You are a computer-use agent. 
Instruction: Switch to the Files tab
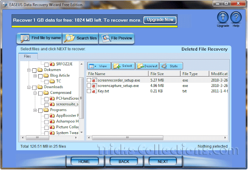point(28,56)
